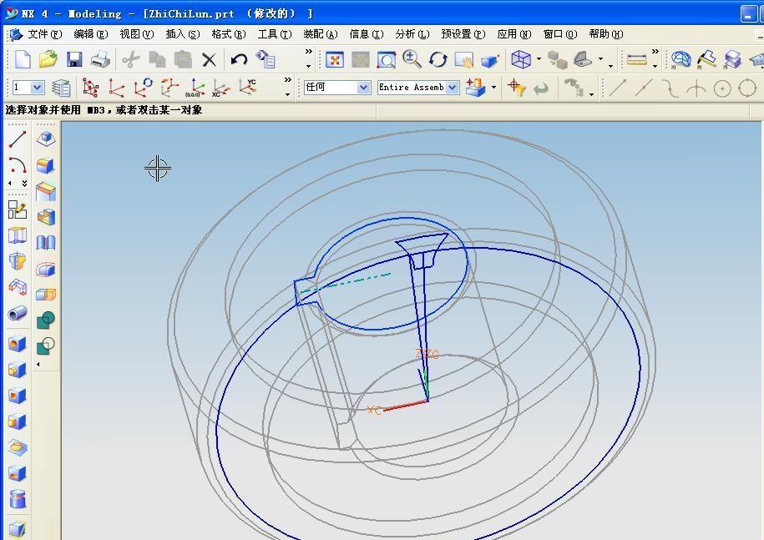Viewport: 764px width, 540px height.
Task: Open the work layer number dropdown
Action: [38, 88]
